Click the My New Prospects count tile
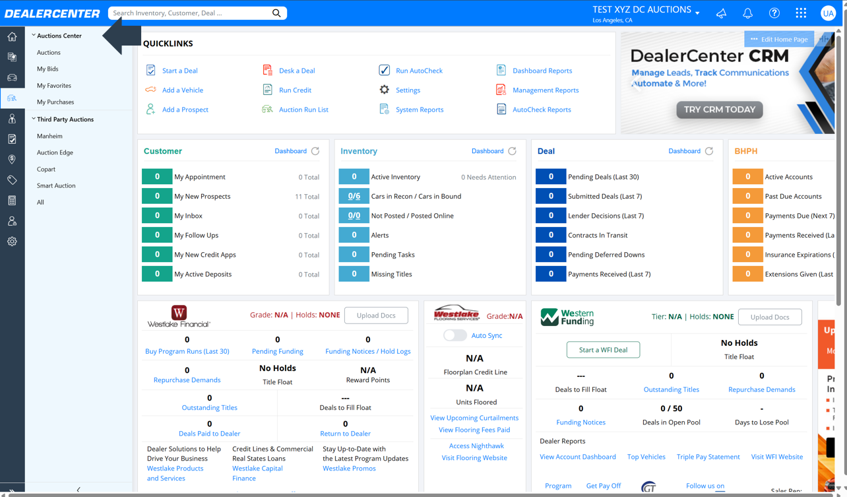The image size is (847, 497). coord(157,196)
